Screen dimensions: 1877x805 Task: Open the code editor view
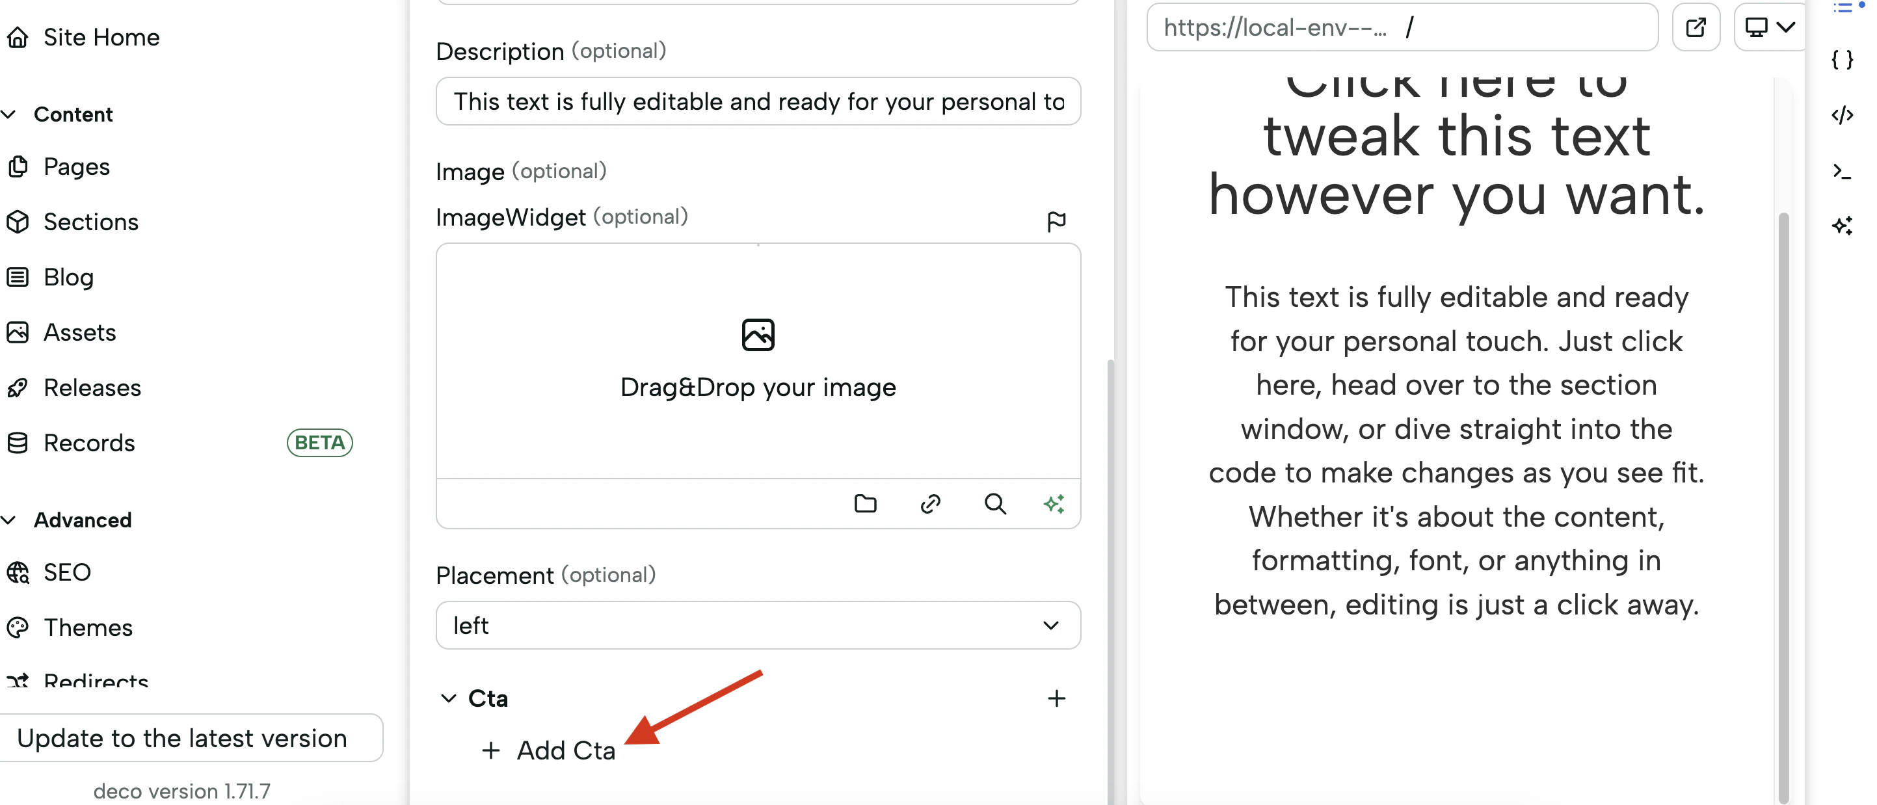point(1843,114)
